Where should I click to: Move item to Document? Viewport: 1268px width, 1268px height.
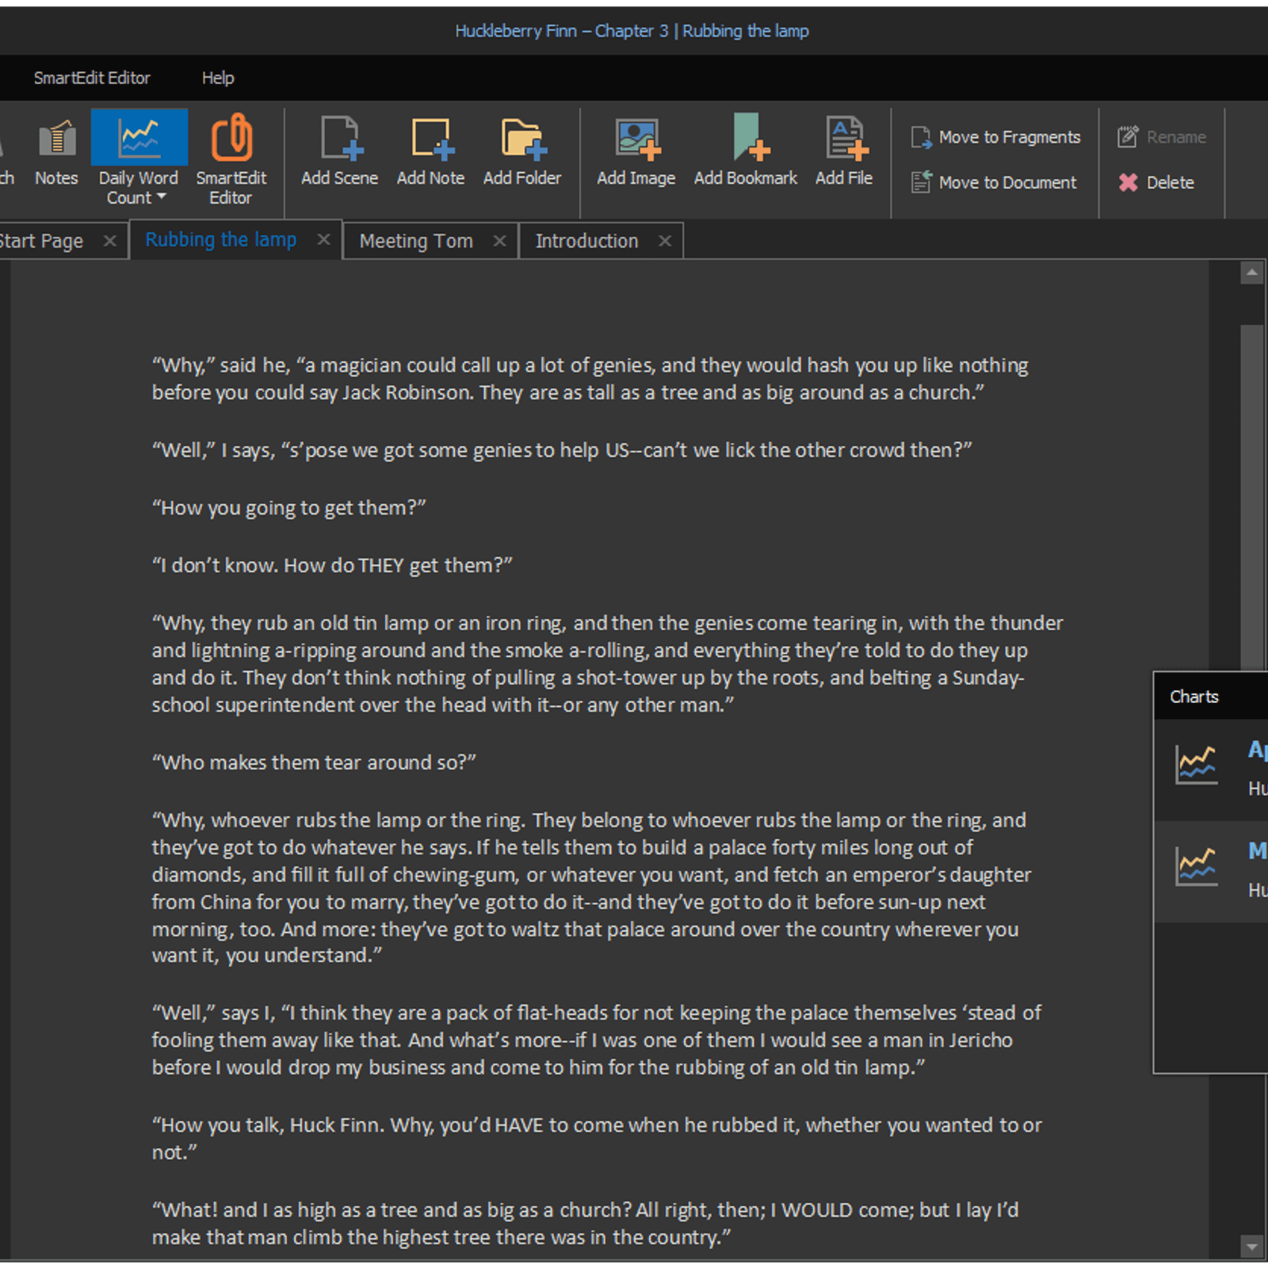click(994, 182)
